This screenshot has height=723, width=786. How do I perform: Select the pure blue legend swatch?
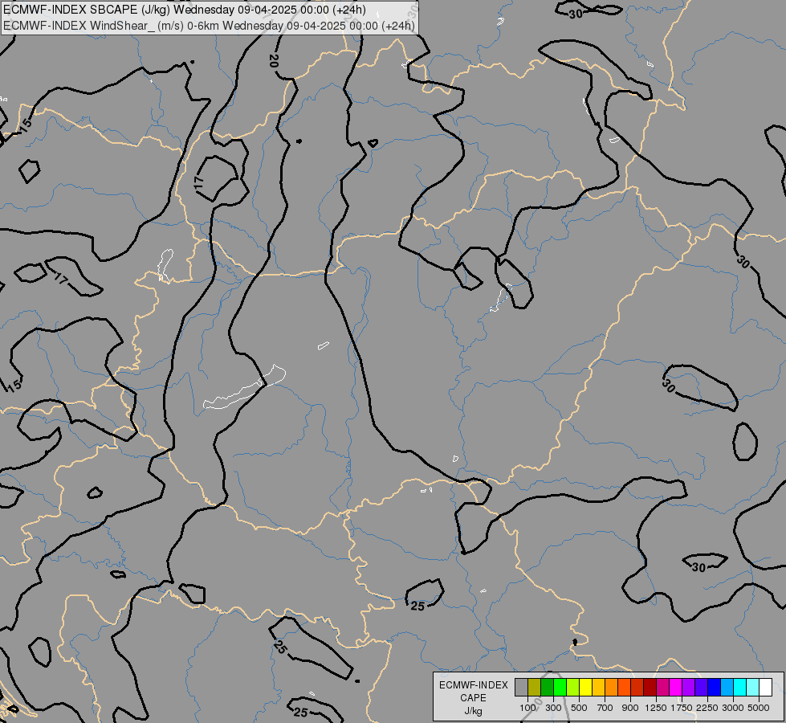(715, 687)
